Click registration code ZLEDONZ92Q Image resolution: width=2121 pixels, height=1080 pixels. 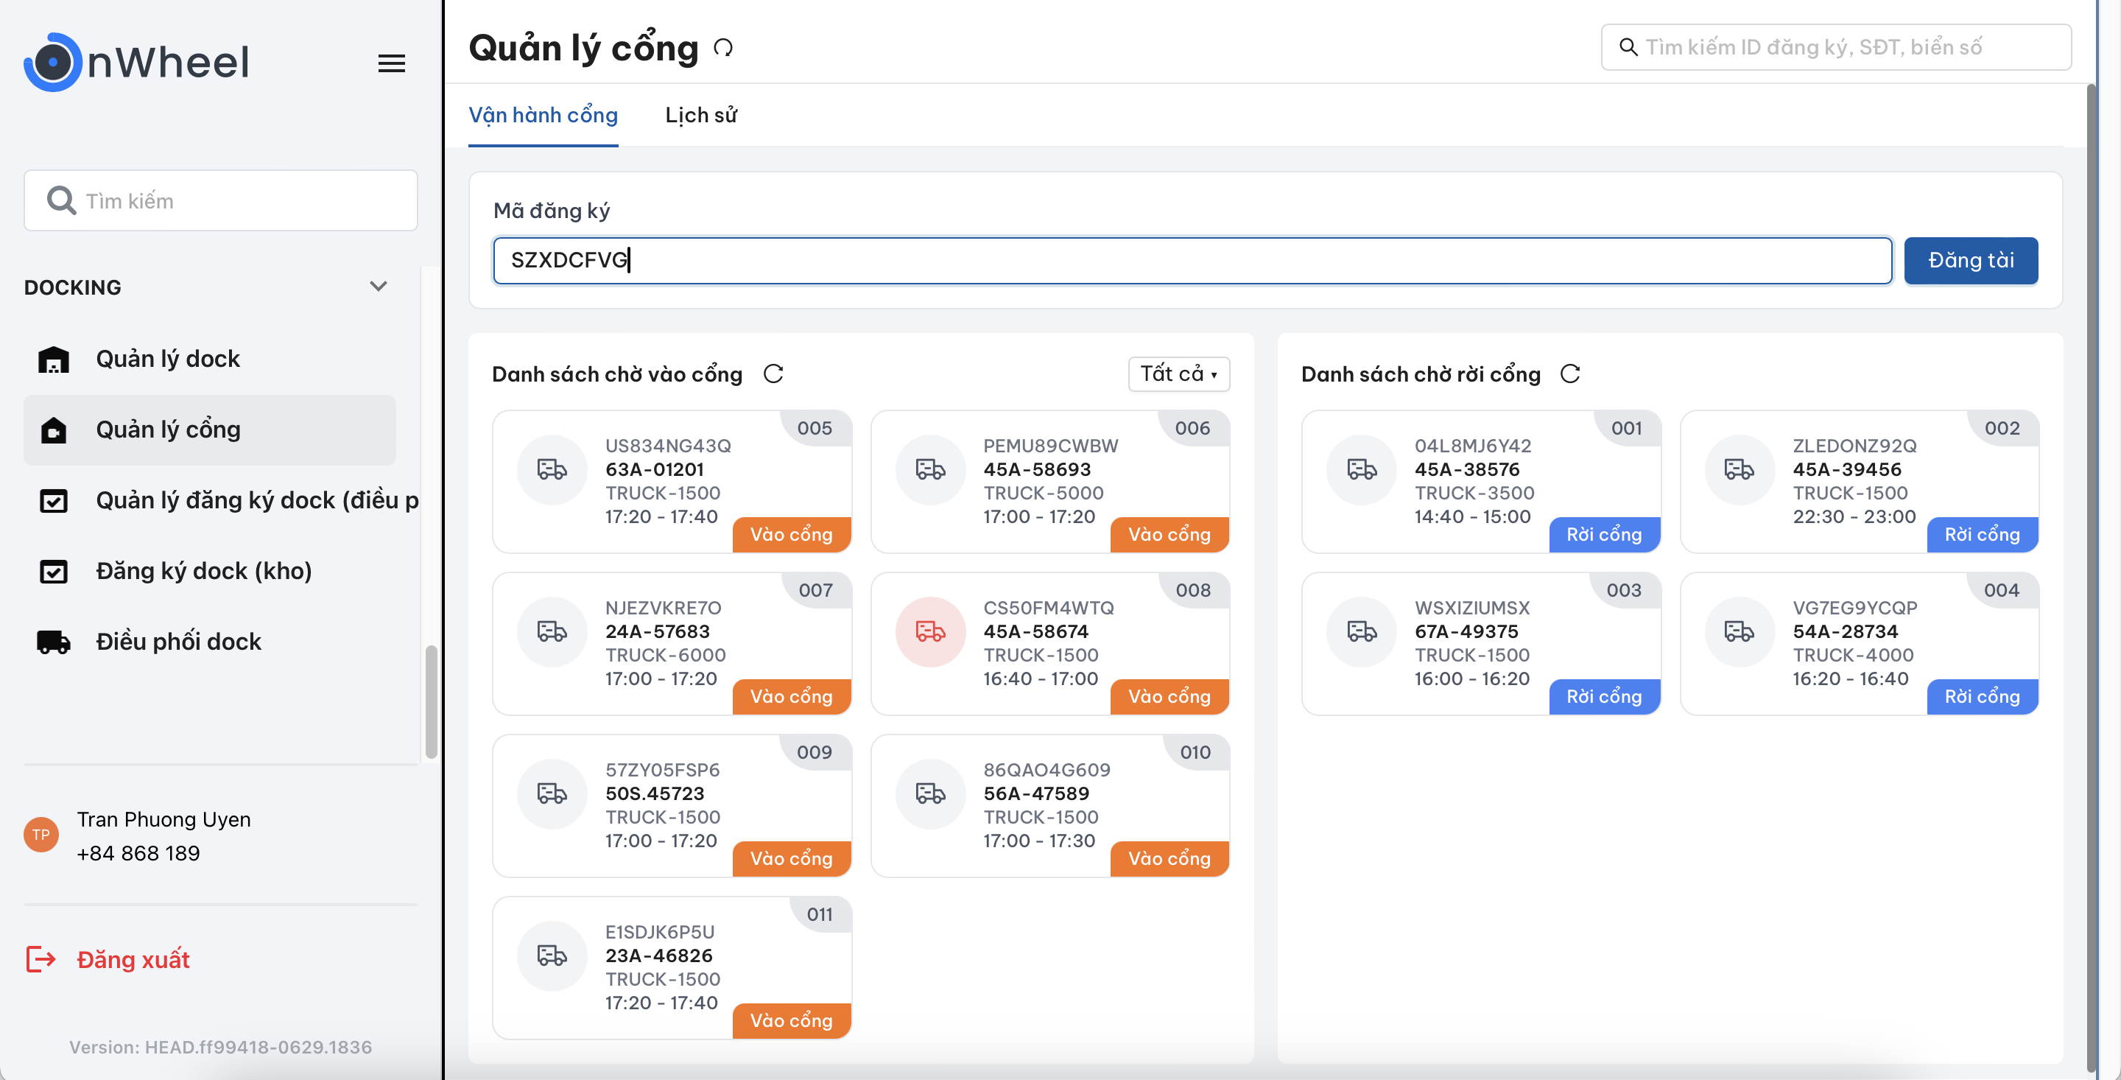(x=1854, y=446)
